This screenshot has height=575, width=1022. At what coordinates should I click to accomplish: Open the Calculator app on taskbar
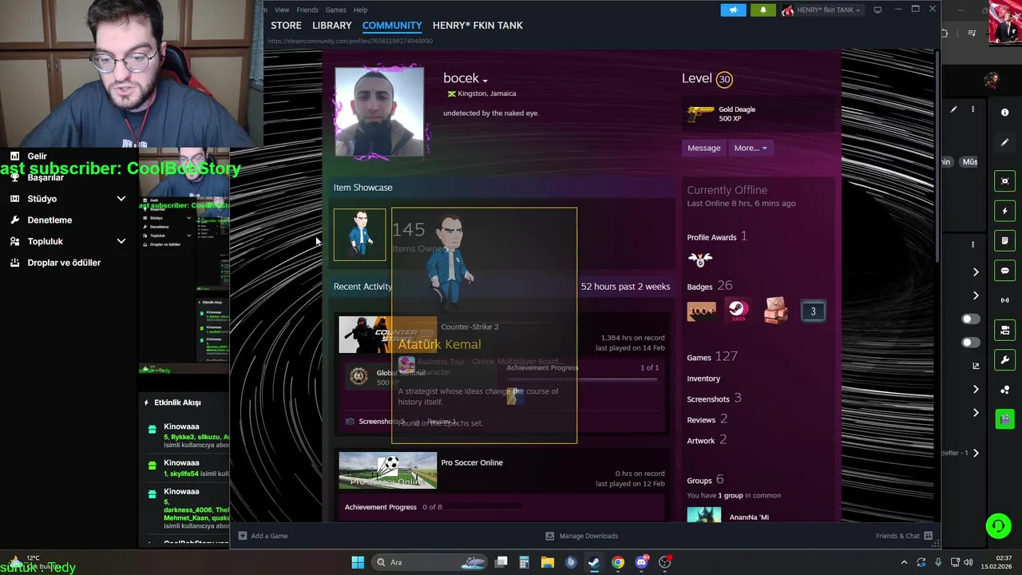[524, 562]
